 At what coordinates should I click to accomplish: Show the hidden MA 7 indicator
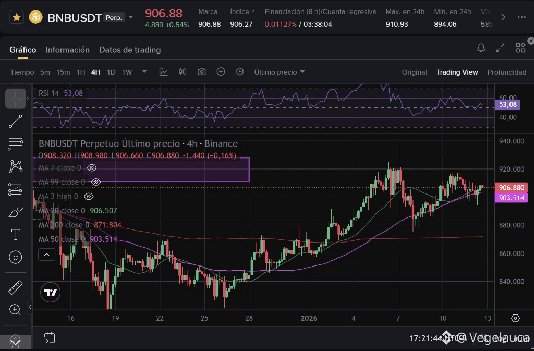click(x=92, y=168)
